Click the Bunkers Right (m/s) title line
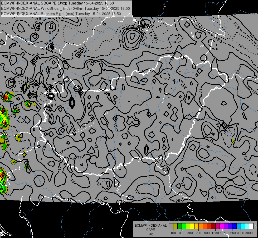This screenshot has width=258, height=238. point(61,14)
